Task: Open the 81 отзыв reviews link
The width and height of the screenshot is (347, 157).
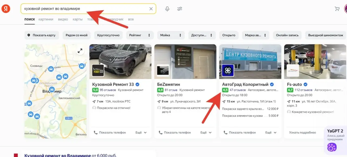Action: click(x=171, y=90)
